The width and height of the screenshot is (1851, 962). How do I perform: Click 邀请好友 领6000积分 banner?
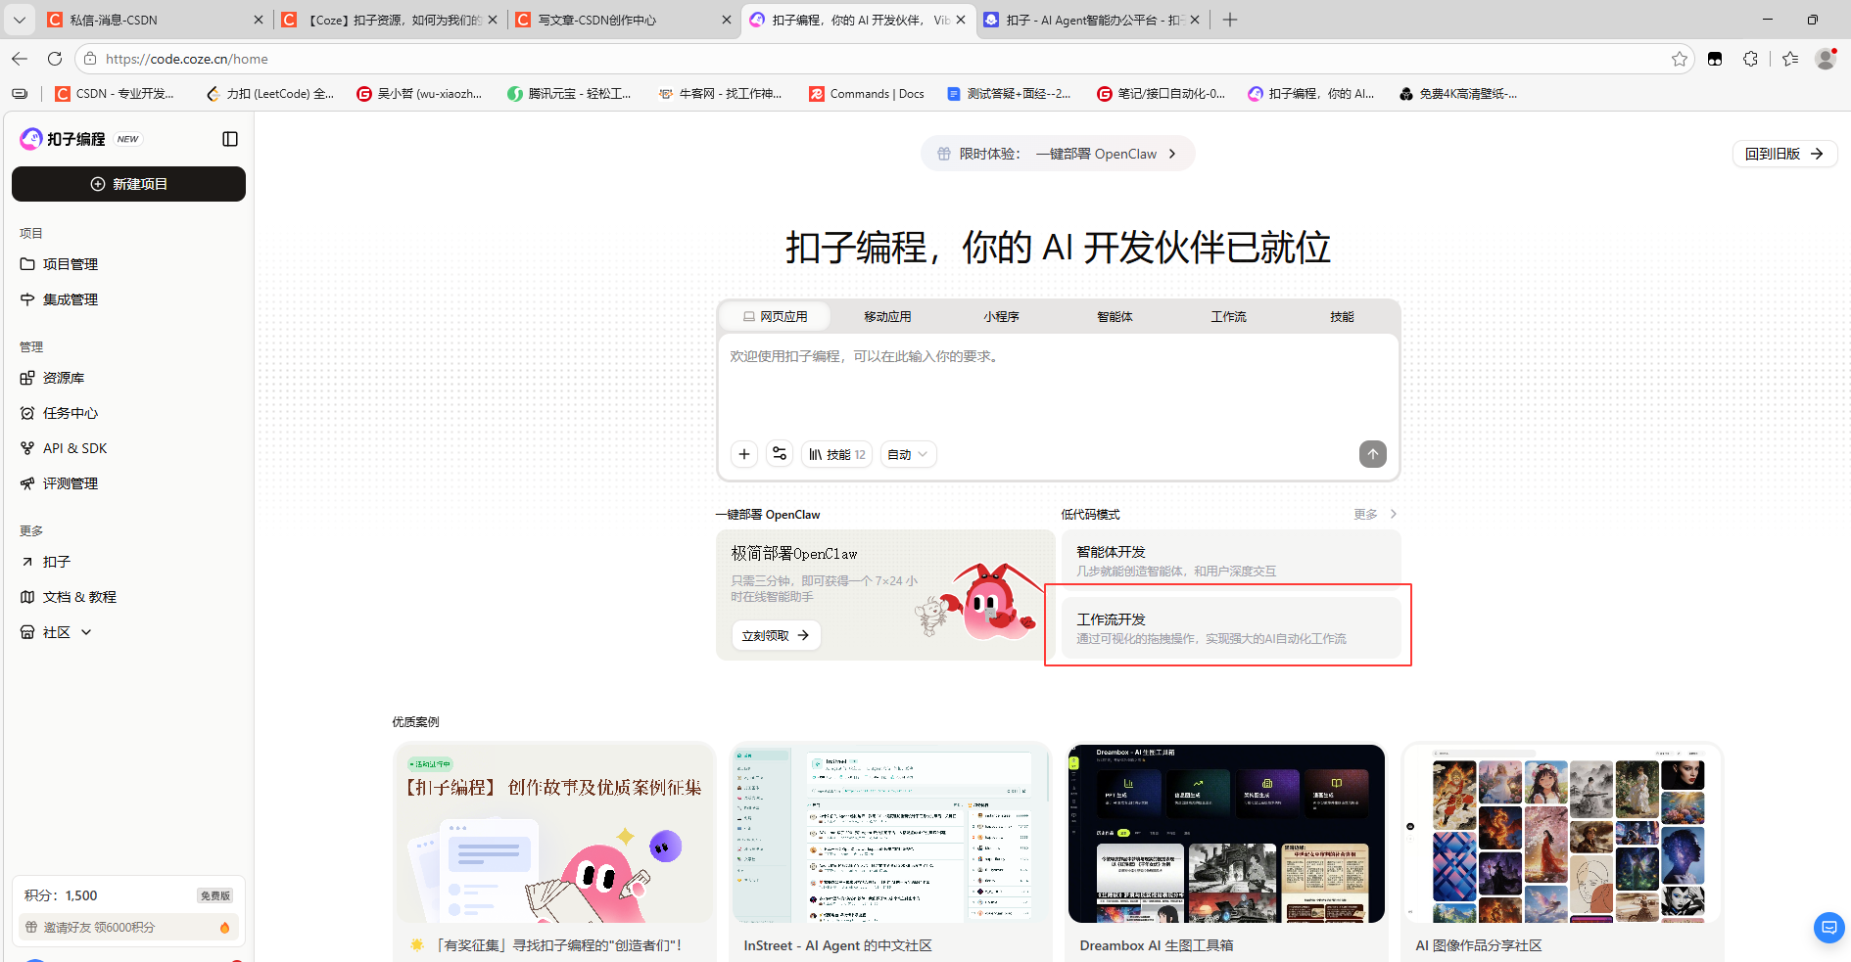coord(128,927)
